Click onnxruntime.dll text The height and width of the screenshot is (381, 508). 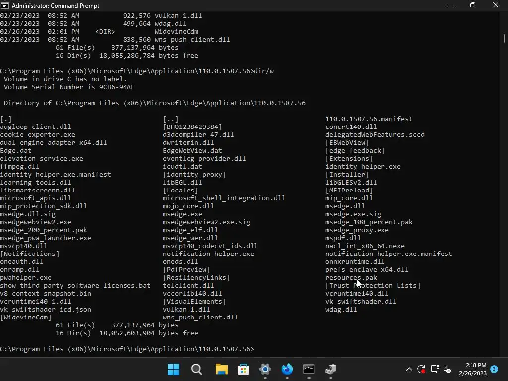[355, 262]
